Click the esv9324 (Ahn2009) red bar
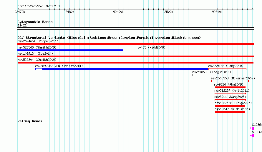262x152 pixels. coord(230,87)
